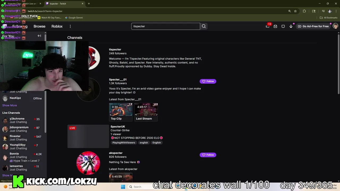Image resolution: width=340 pixels, height=191 pixels.
Task: Click the Roblox navigation link
Action: click(57, 26)
